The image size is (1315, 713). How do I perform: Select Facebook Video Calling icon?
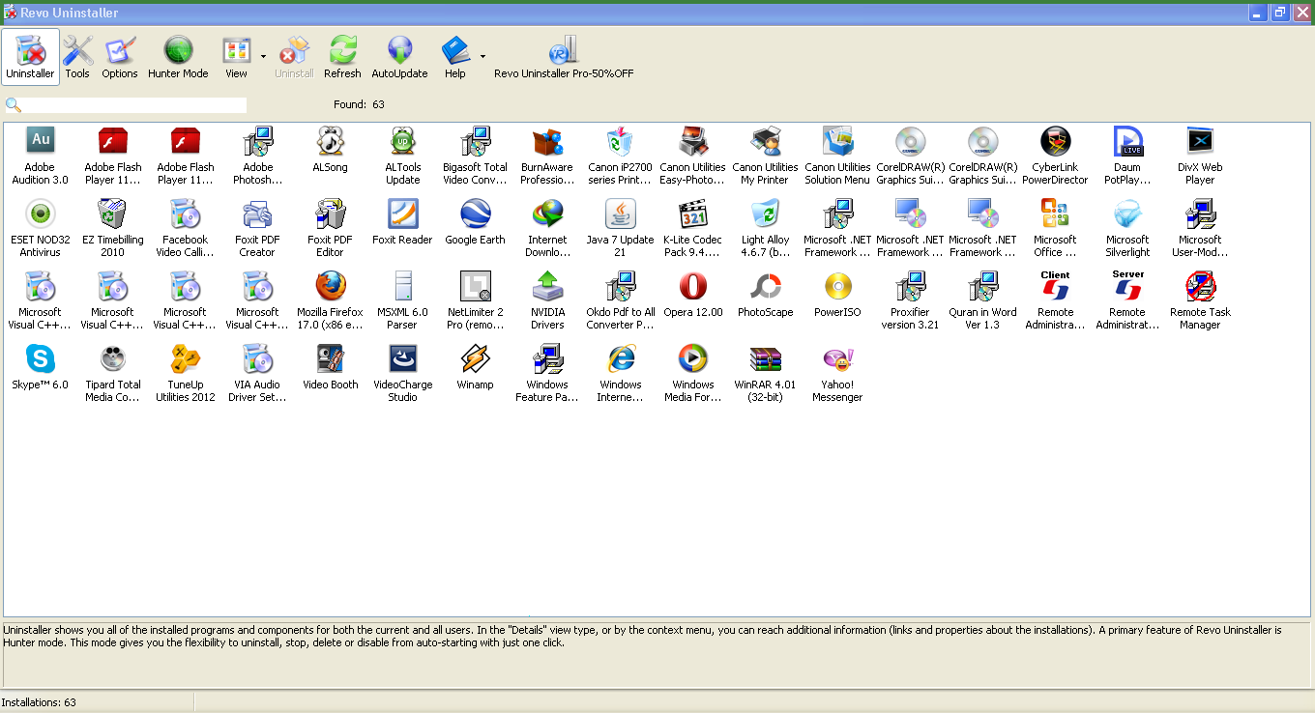click(x=186, y=213)
